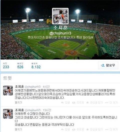Click favorite star icon on first tweet
Screen dimensions: 120x132
(x=87, y=103)
